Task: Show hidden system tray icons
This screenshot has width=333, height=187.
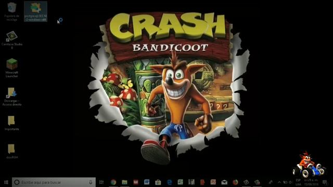Action: click(x=279, y=182)
